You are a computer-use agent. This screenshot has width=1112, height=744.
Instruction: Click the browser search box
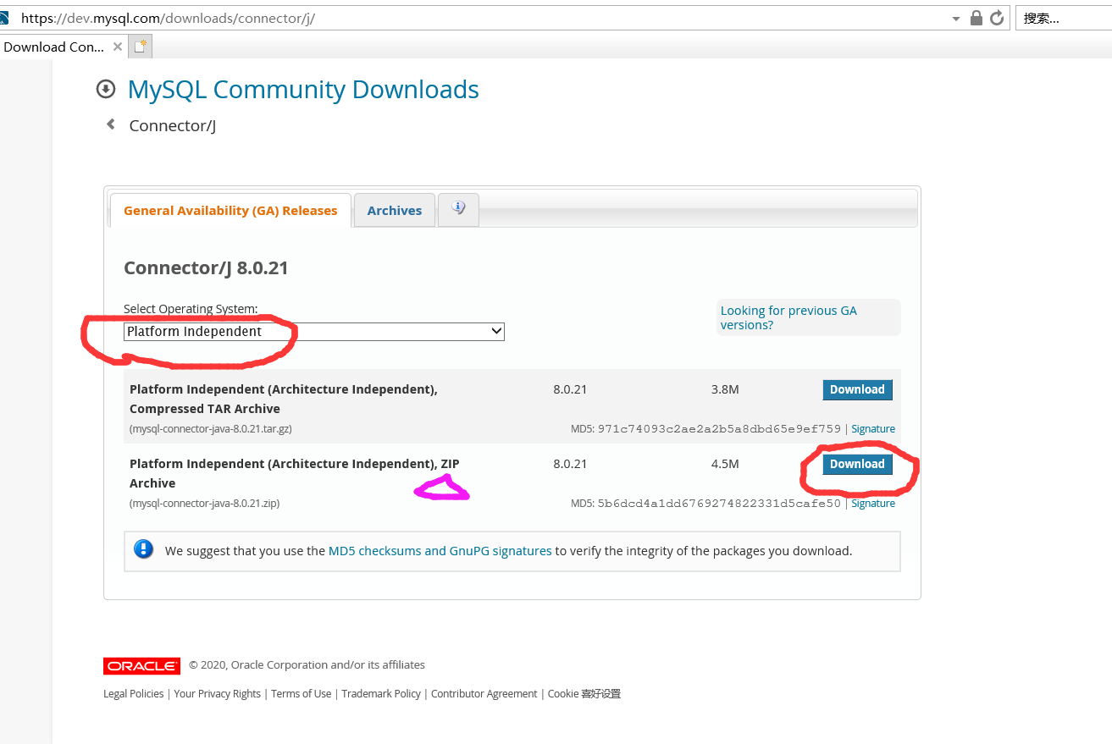pyautogui.click(x=1064, y=18)
